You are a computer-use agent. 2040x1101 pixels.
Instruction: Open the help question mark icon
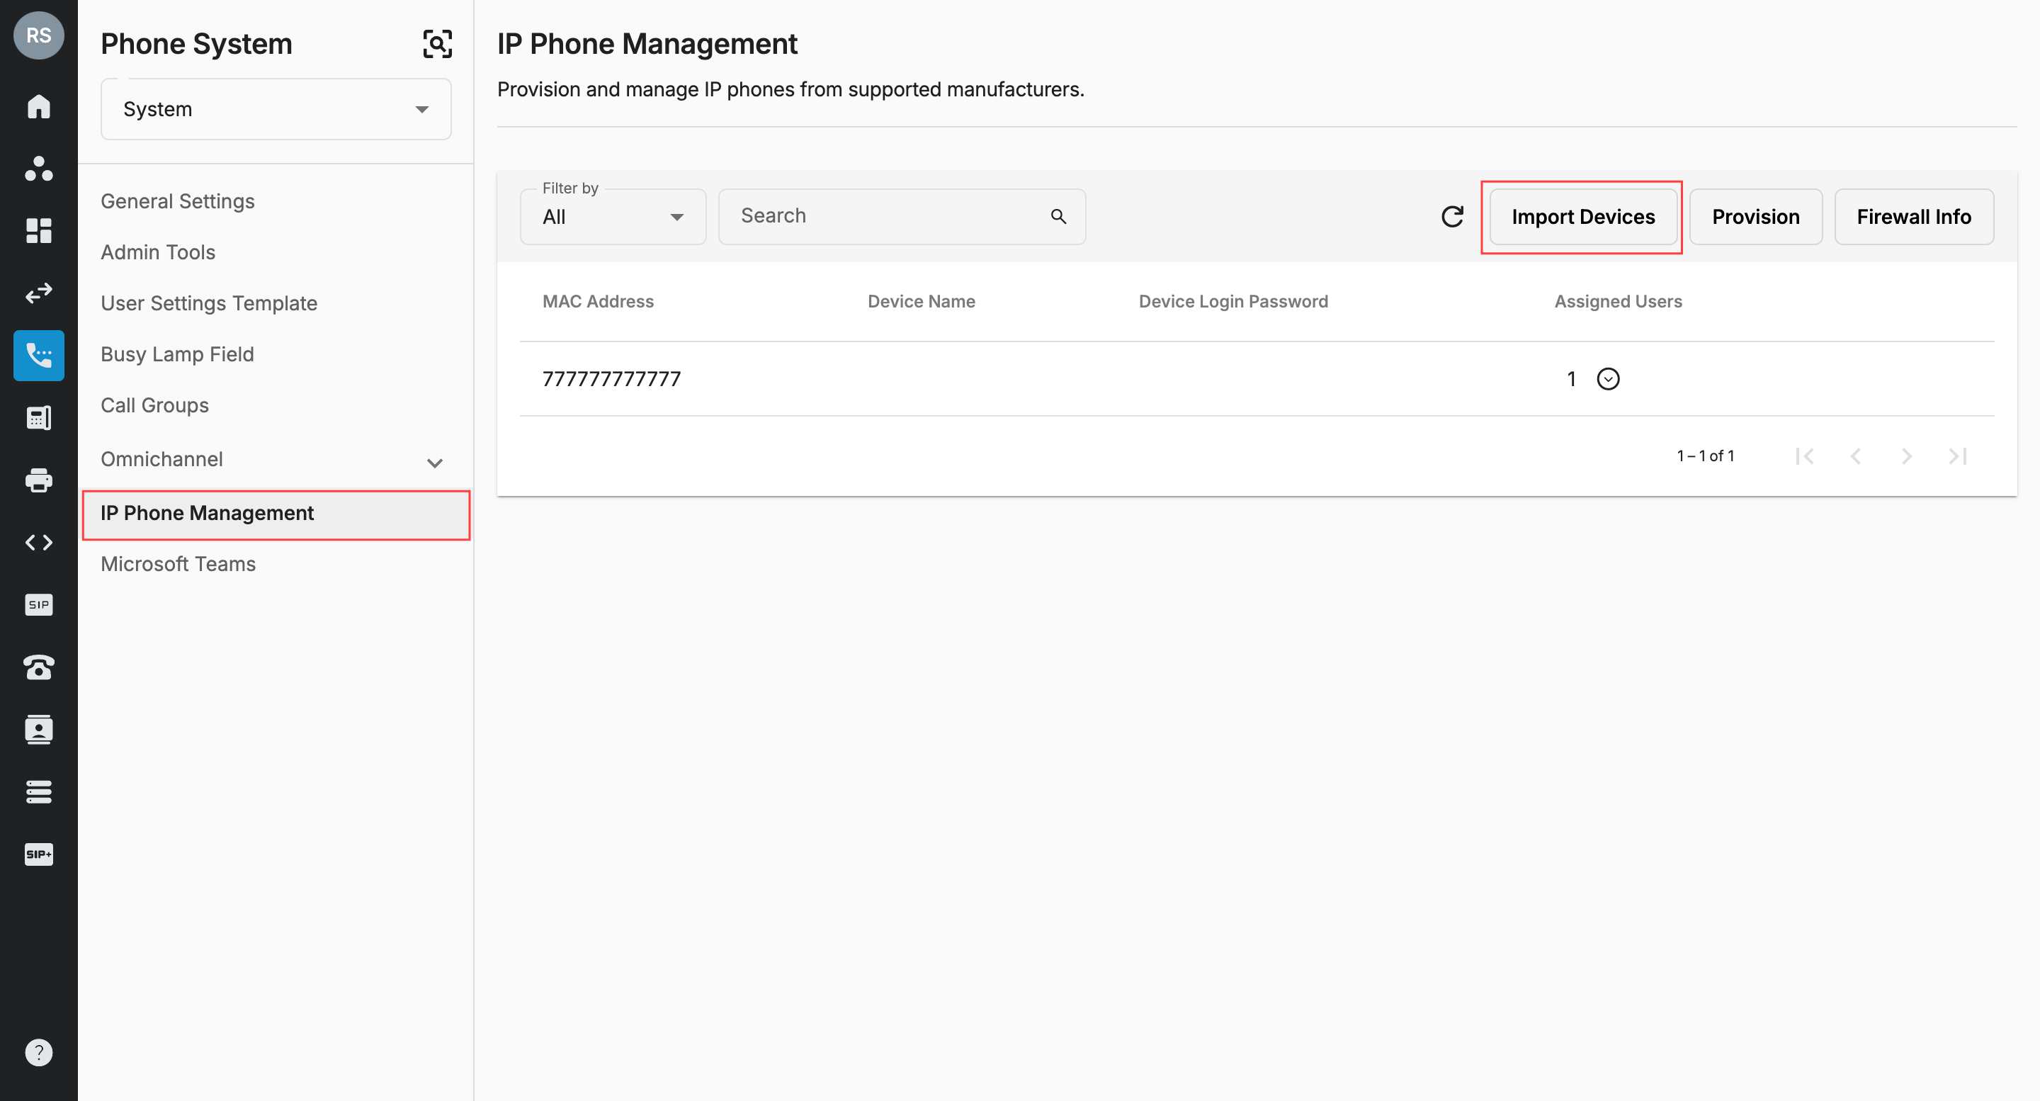point(38,1053)
